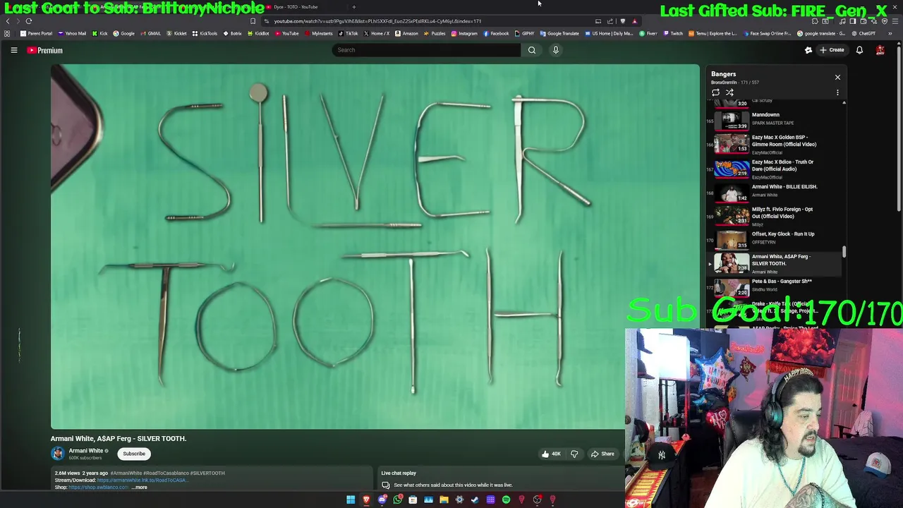
Task: Toggle shuffle playlist in Bangers panel
Action: pyautogui.click(x=729, y=92)
